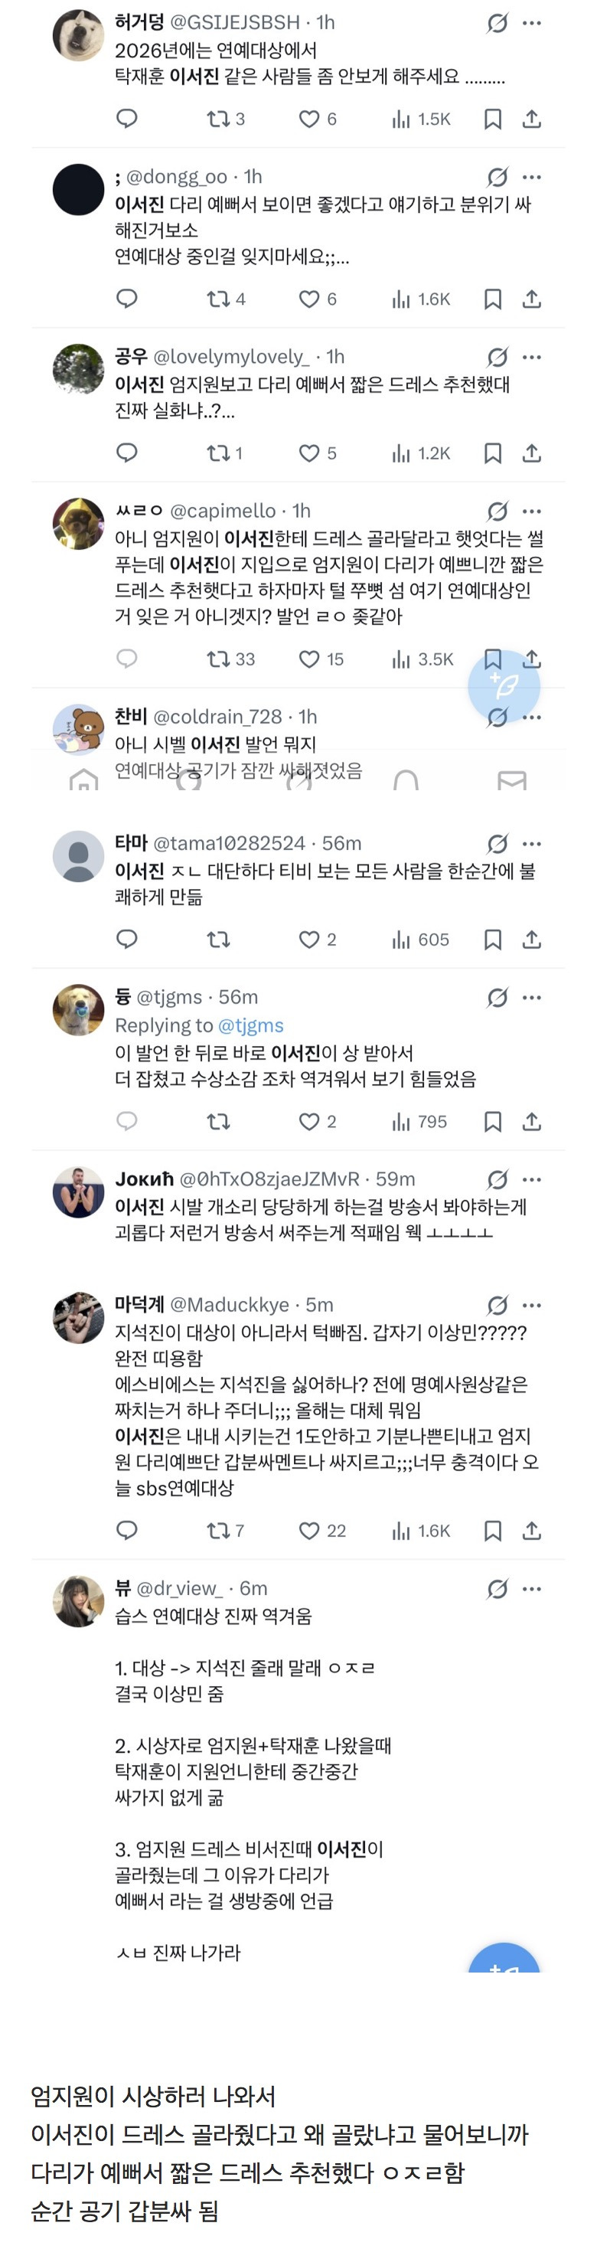Image resolution: width=597 pixels, height=2262 pixels.
Task: Open the @tjgms link after Replying to
Action: point(250,1025)
